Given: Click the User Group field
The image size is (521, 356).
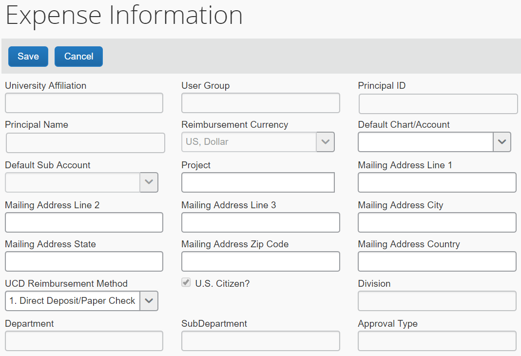Looking at the screenshot, I should [260, 103].
